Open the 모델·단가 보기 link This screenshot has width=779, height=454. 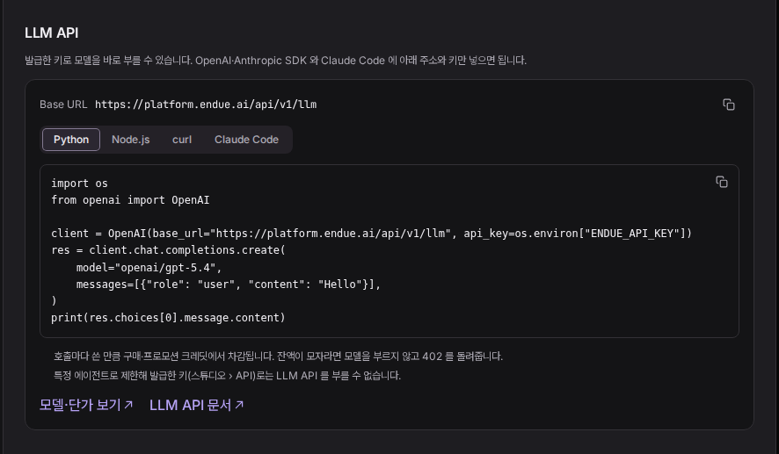point(86,405)
